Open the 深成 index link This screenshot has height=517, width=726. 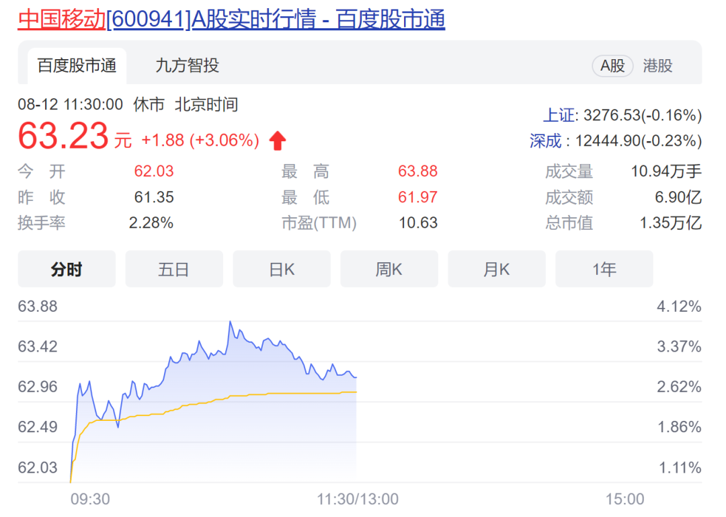click(x=545, y=141)
